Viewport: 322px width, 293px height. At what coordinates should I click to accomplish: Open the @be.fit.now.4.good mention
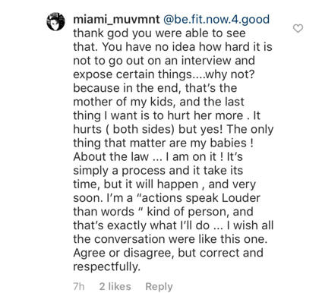click(216, 20)
